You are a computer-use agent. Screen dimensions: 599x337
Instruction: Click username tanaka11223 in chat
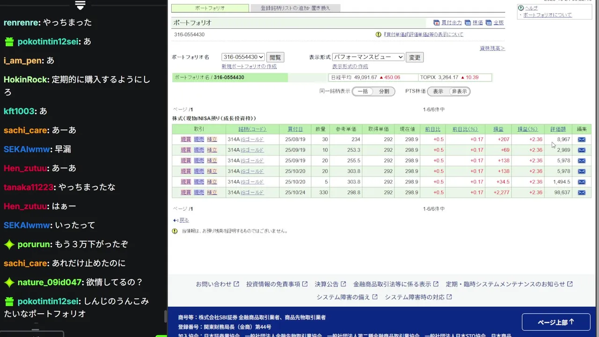pos(29,187)
